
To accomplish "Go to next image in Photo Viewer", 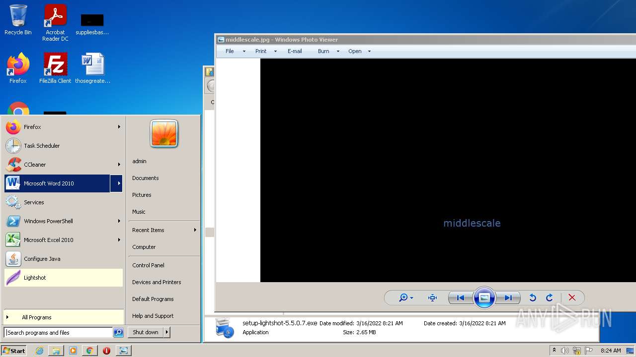I will coord(508,297).
